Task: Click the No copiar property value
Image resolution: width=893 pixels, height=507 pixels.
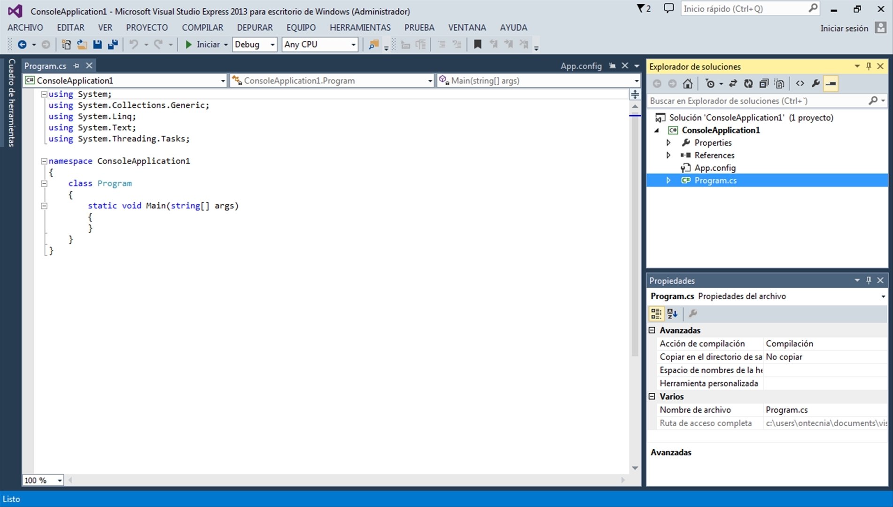Action: tap(784, 357)
